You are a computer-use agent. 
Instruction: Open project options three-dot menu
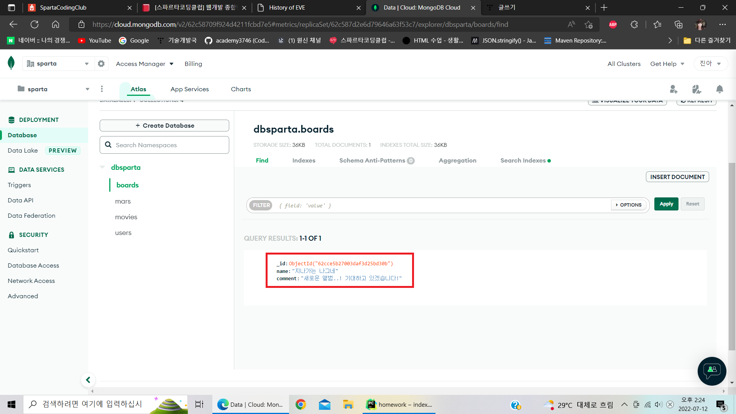(102, 89)
